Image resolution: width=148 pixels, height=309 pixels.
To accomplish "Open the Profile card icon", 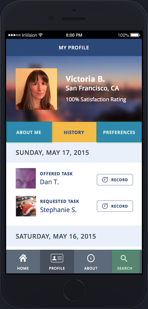I will 57,258.
